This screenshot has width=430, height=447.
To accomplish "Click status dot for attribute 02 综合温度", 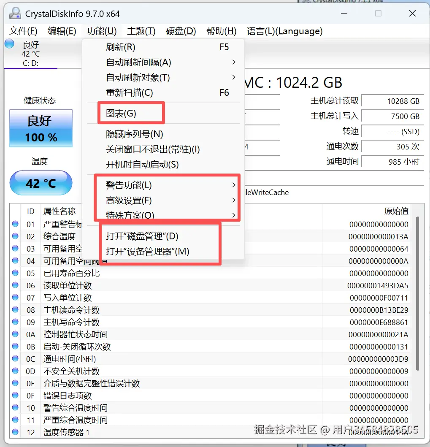I will (15, 236).
